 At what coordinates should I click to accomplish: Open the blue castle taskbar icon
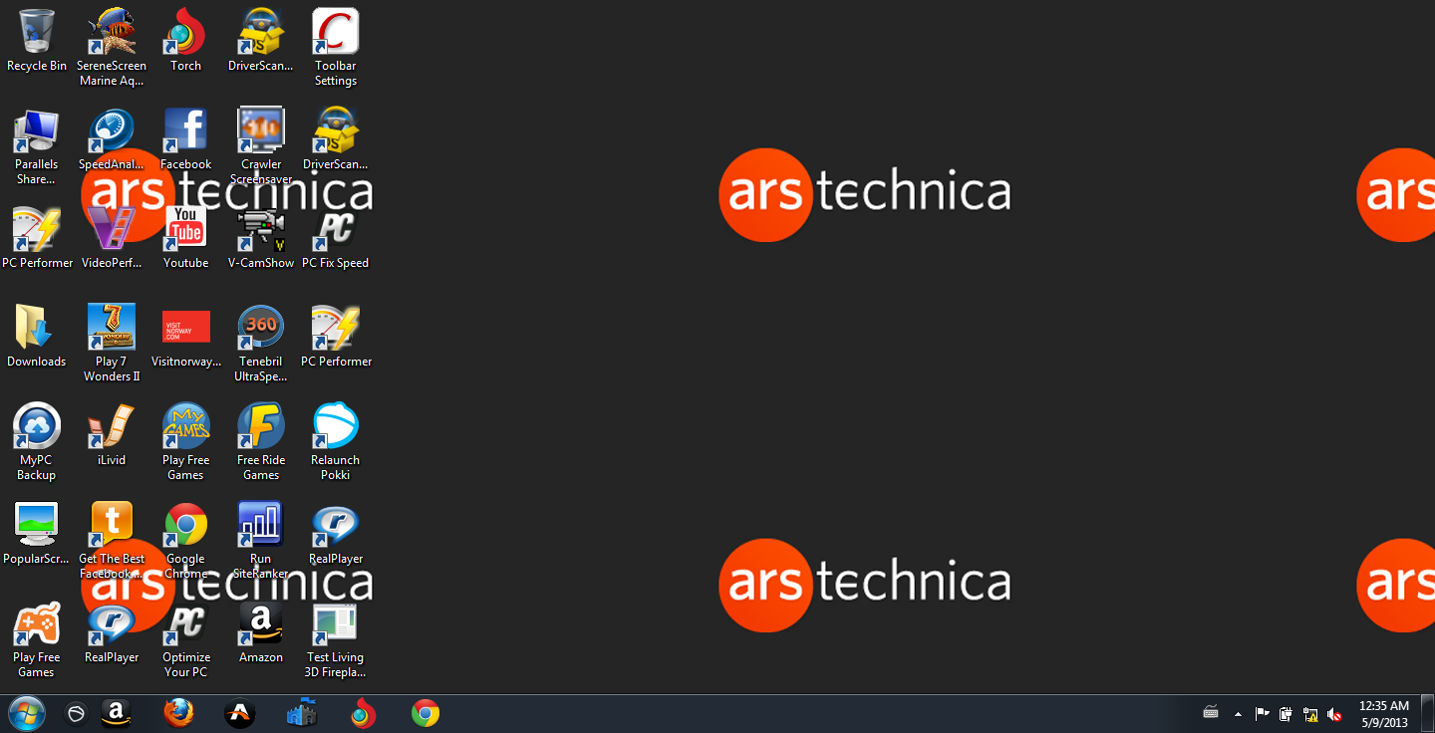point(301,714)
